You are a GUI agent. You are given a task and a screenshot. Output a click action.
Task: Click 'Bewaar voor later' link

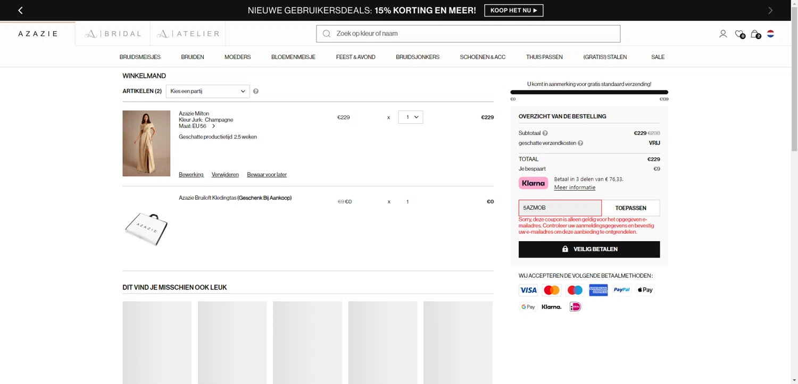click(x=267, y=175)
